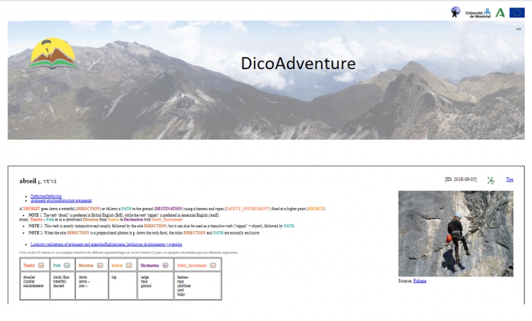Click the abseil entry headword
This screenshot has width=532, height=321.
point(28,181)
